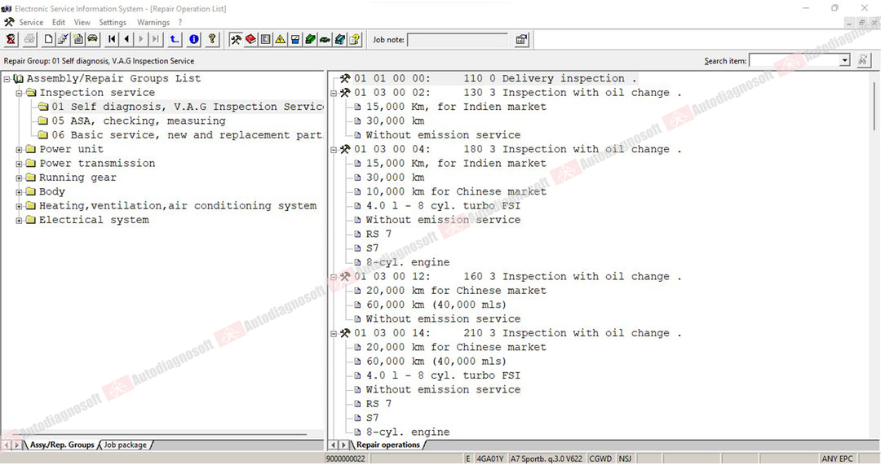Open the ? help menu
Viewport: 881px width, 465px height.
tap(179, 23)
